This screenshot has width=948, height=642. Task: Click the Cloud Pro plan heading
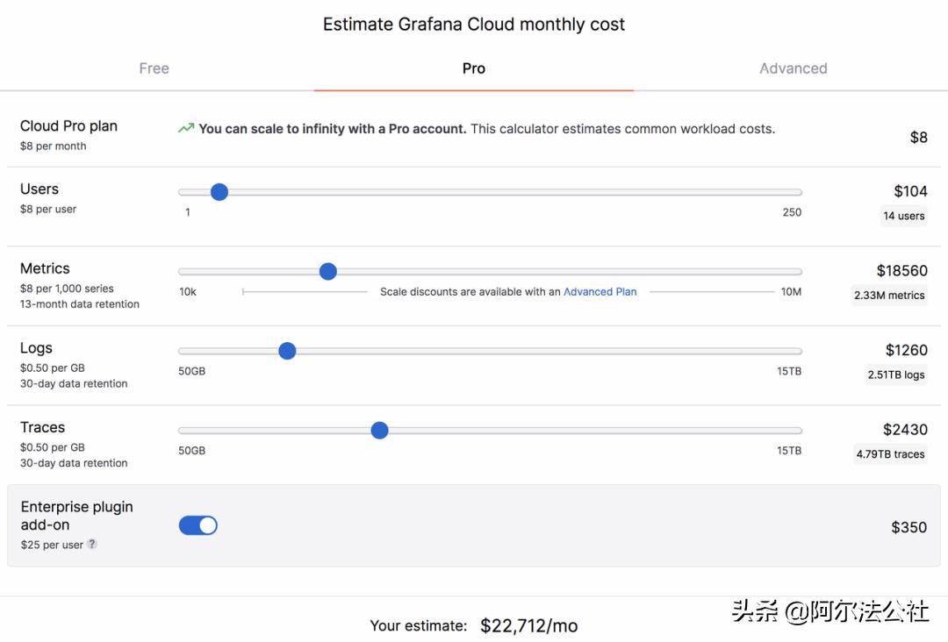click(x=68, y=126)
